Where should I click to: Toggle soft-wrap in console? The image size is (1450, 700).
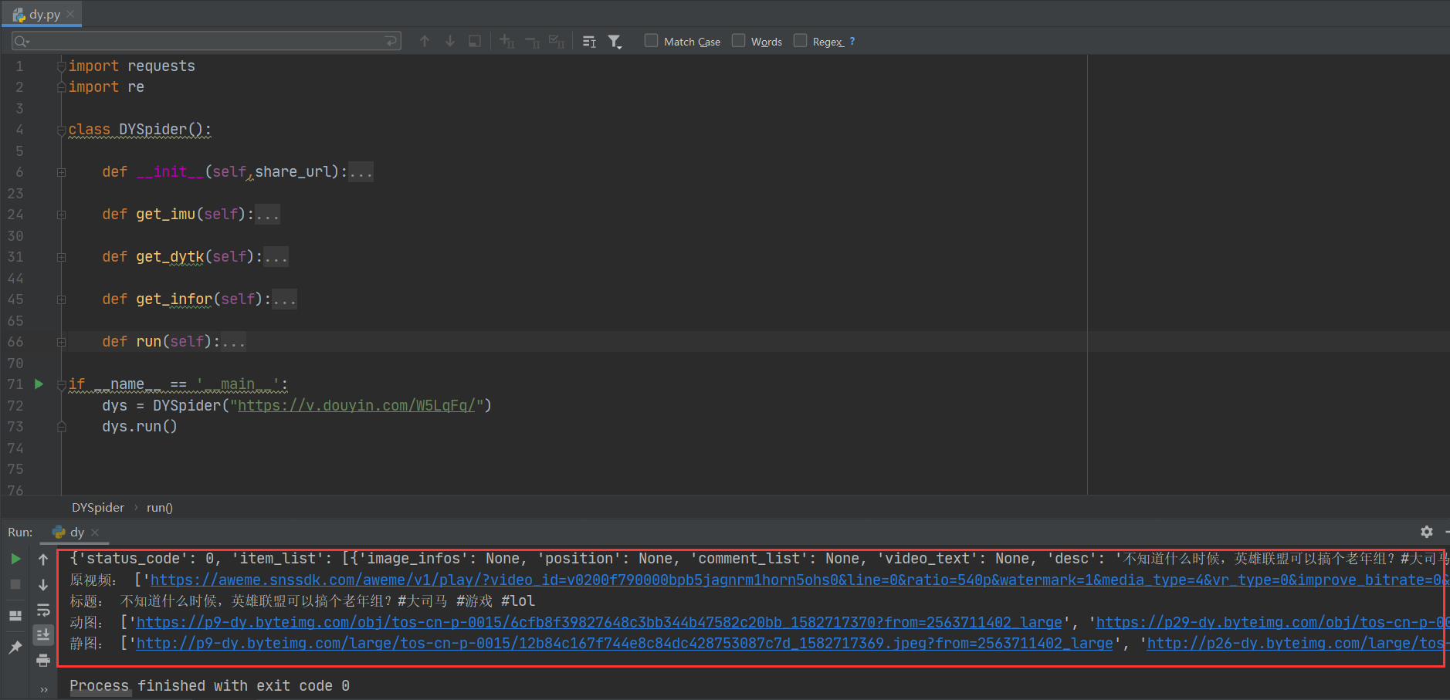click(43, 610)
